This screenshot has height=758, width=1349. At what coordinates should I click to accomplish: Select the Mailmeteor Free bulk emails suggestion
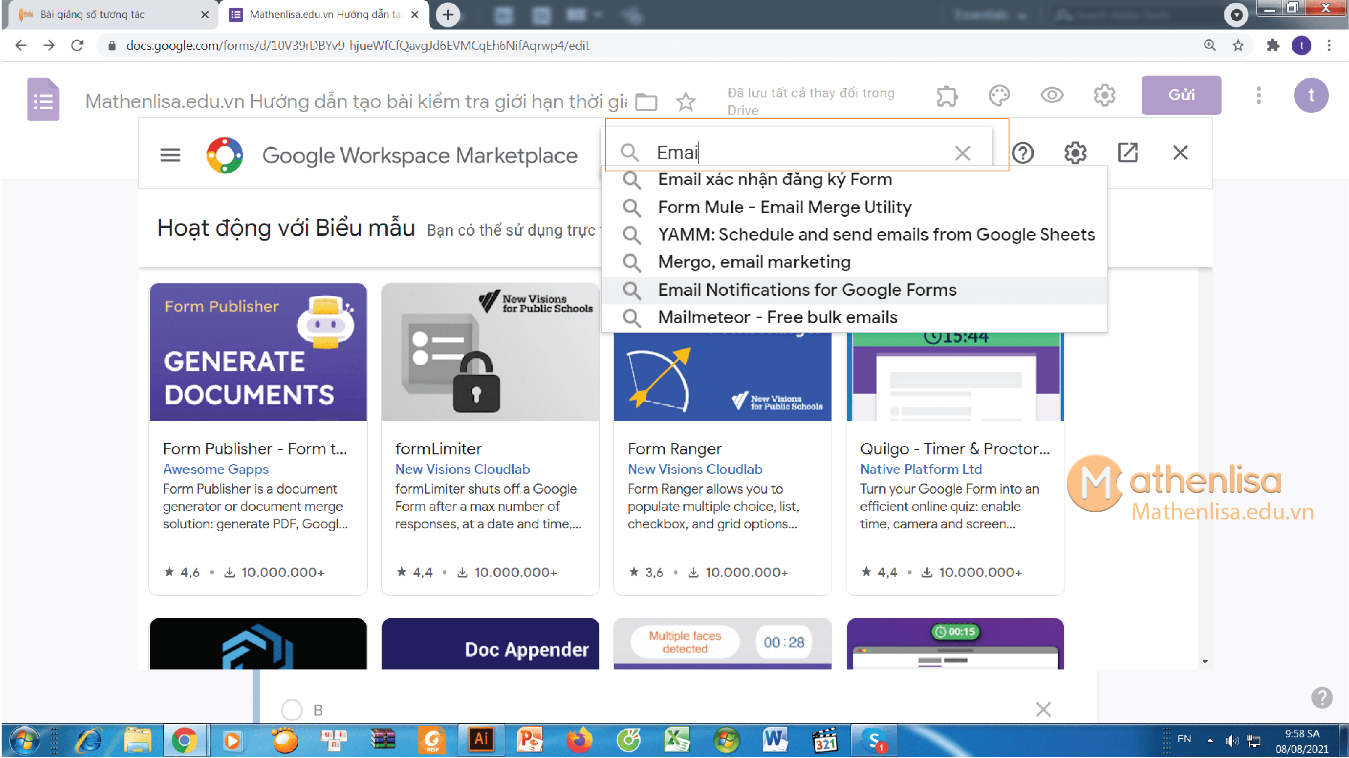pyautogui.click(x=777, y=317)
